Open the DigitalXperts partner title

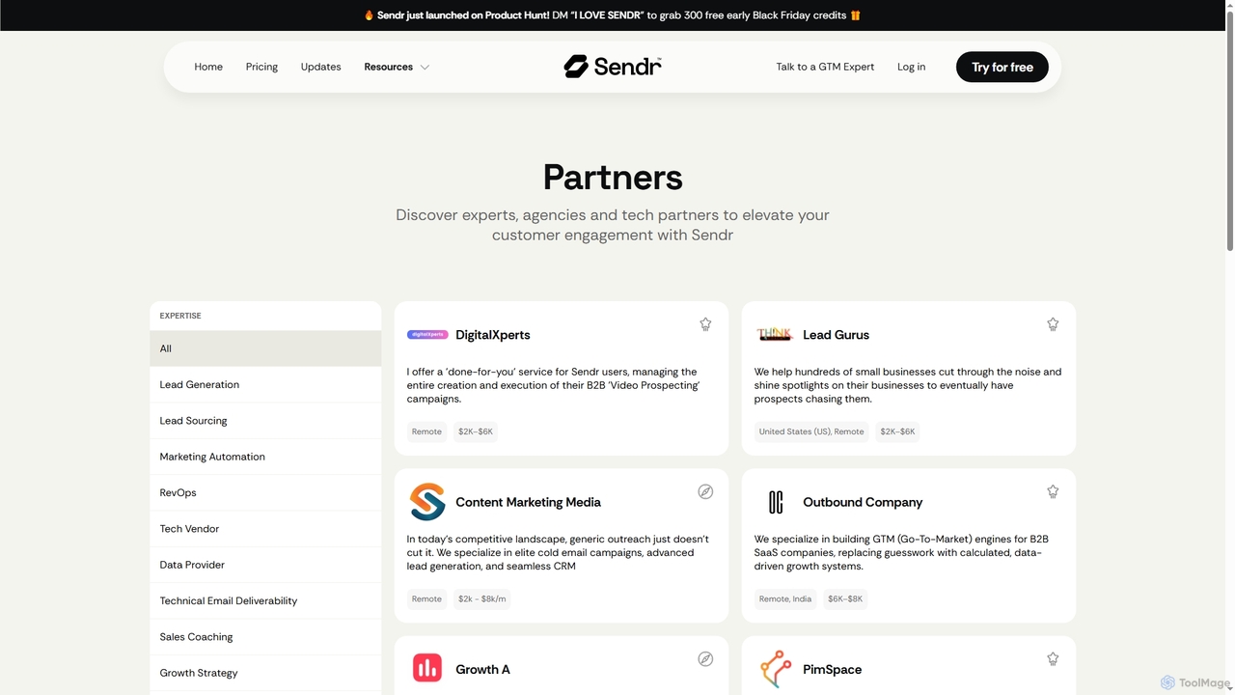pyautogui.click(x=493, y=335)
